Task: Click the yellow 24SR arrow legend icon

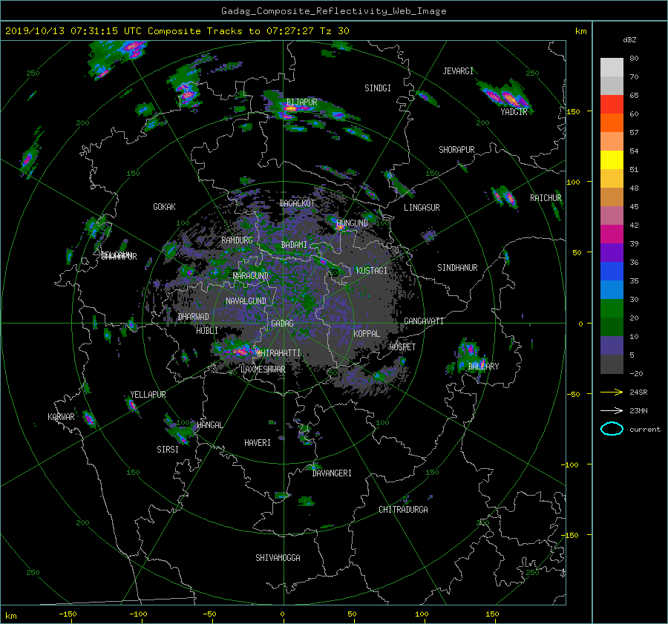Action: [612, 392]
